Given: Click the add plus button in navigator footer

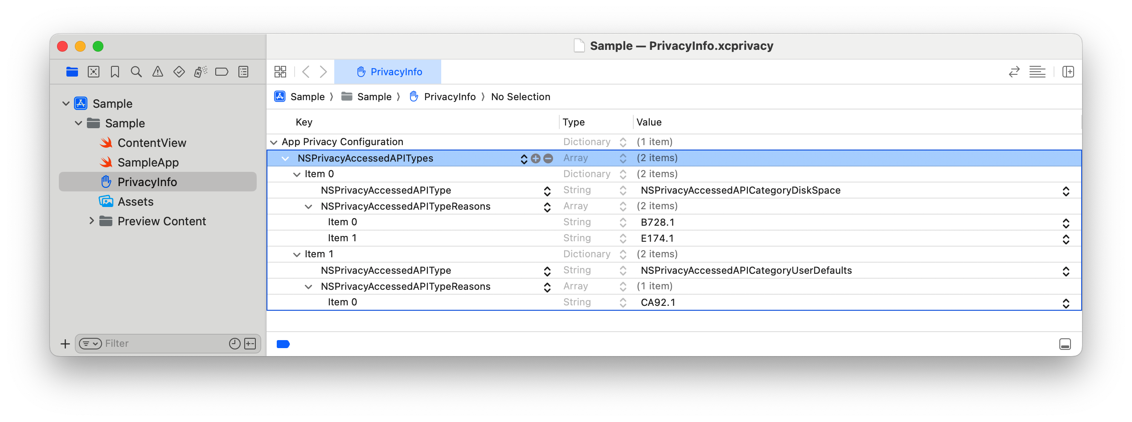Looking at the screenshot, I should pos(65,344).
